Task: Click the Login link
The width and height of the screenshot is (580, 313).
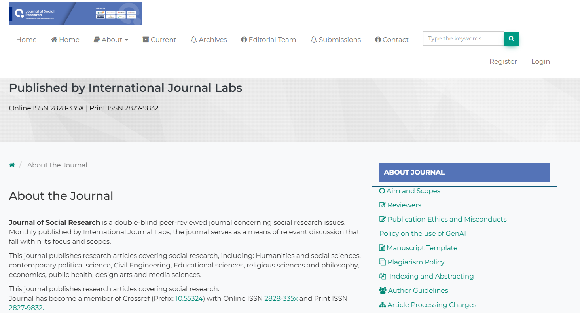Action: tap(540, 61)
